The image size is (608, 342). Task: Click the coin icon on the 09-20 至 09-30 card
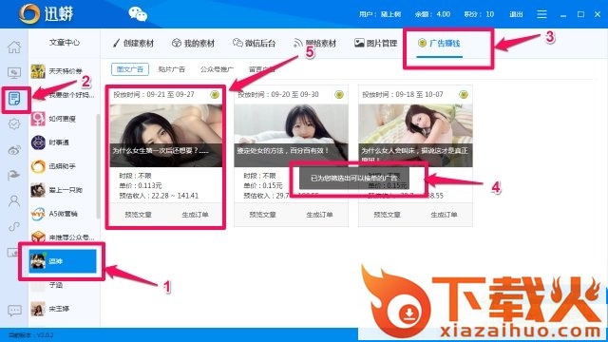[x=339, y=95]
